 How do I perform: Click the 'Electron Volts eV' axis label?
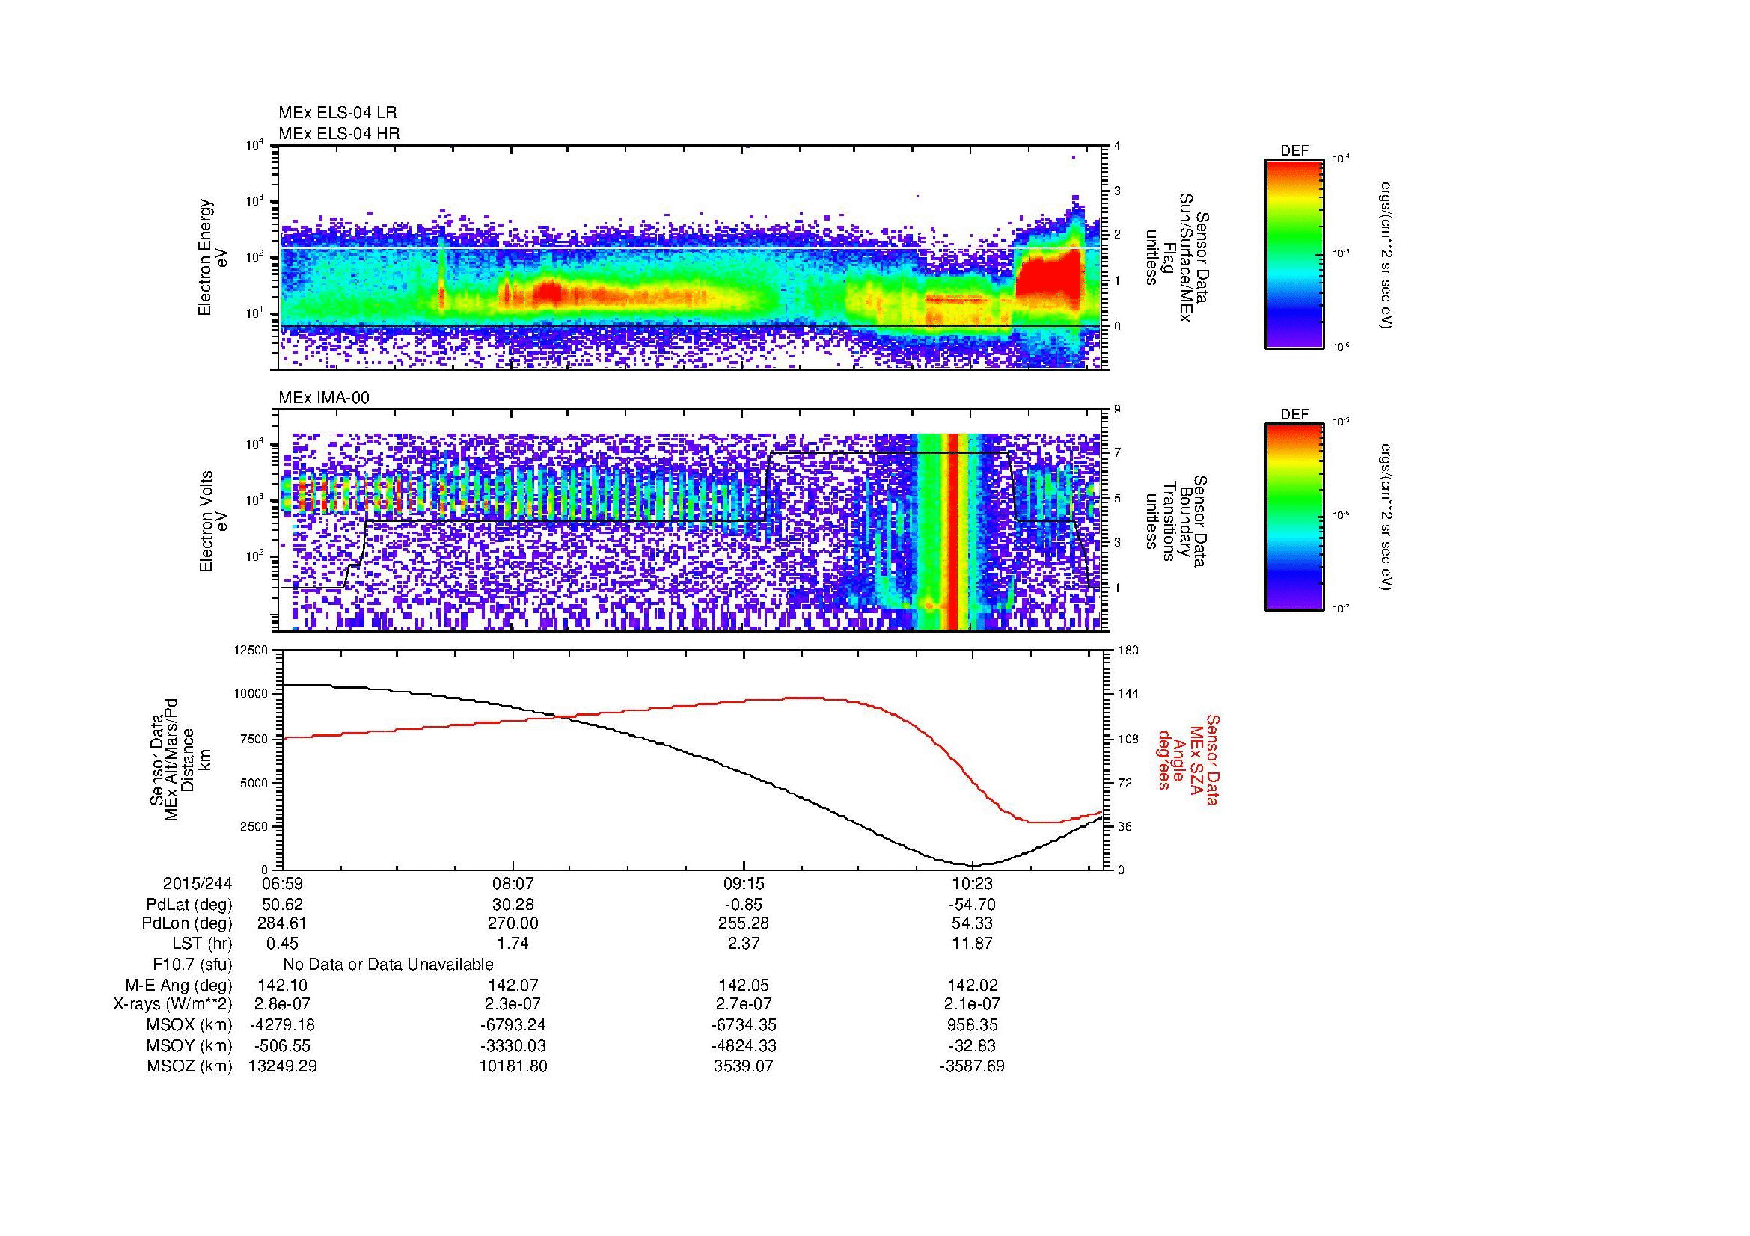212,521
